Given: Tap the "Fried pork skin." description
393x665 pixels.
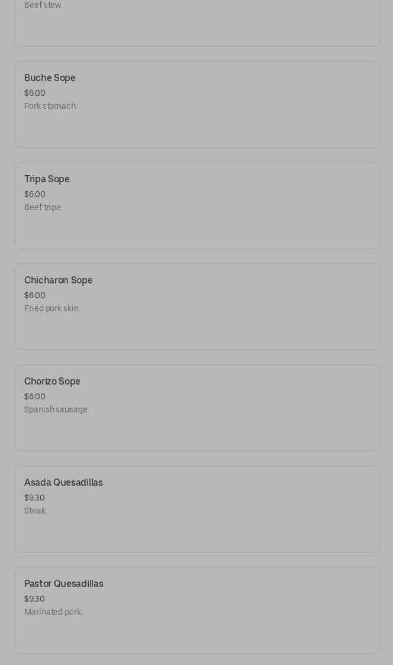Looking at the screenshot, I should (x=52, y=309).
